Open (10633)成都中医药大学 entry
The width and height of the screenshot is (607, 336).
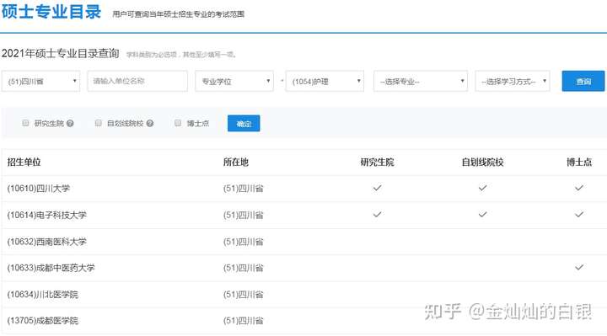tap(51, 268)
